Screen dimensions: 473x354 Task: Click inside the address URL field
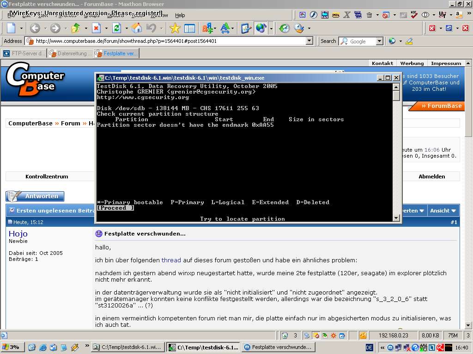(170, 41)
